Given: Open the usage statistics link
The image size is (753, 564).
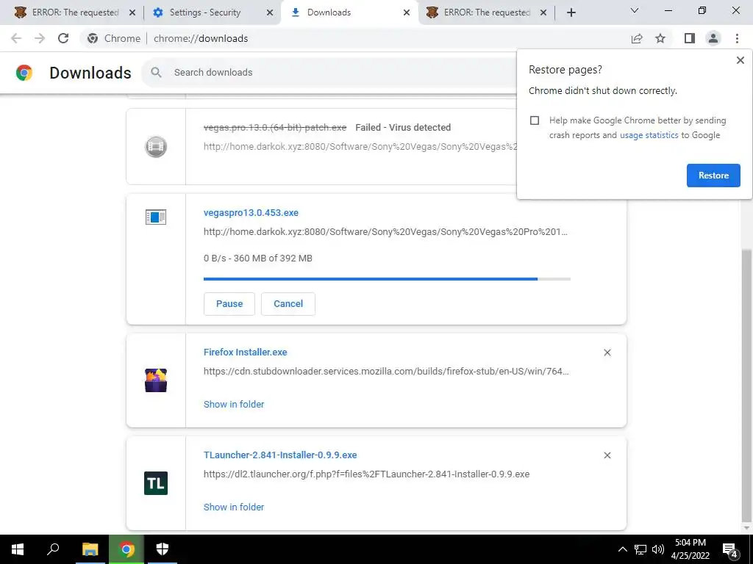Looking at the screenshot, I should coord(649,135).
